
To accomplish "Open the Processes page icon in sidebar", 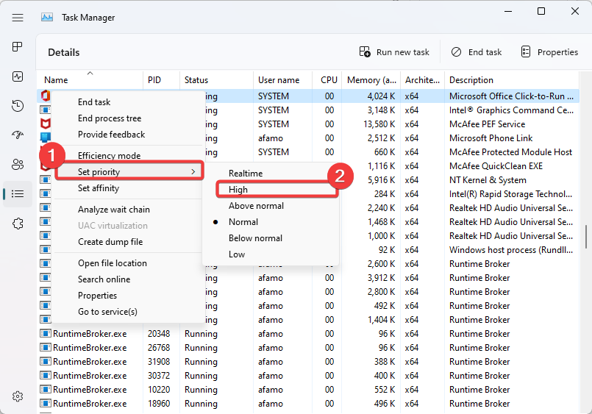I will click(18, 47).
